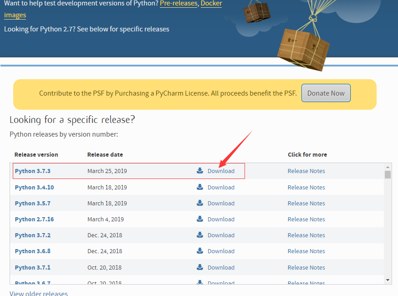Open Python 3.6.8 release page
This screenshot has height=296, width=398.
tap(33, 251)
